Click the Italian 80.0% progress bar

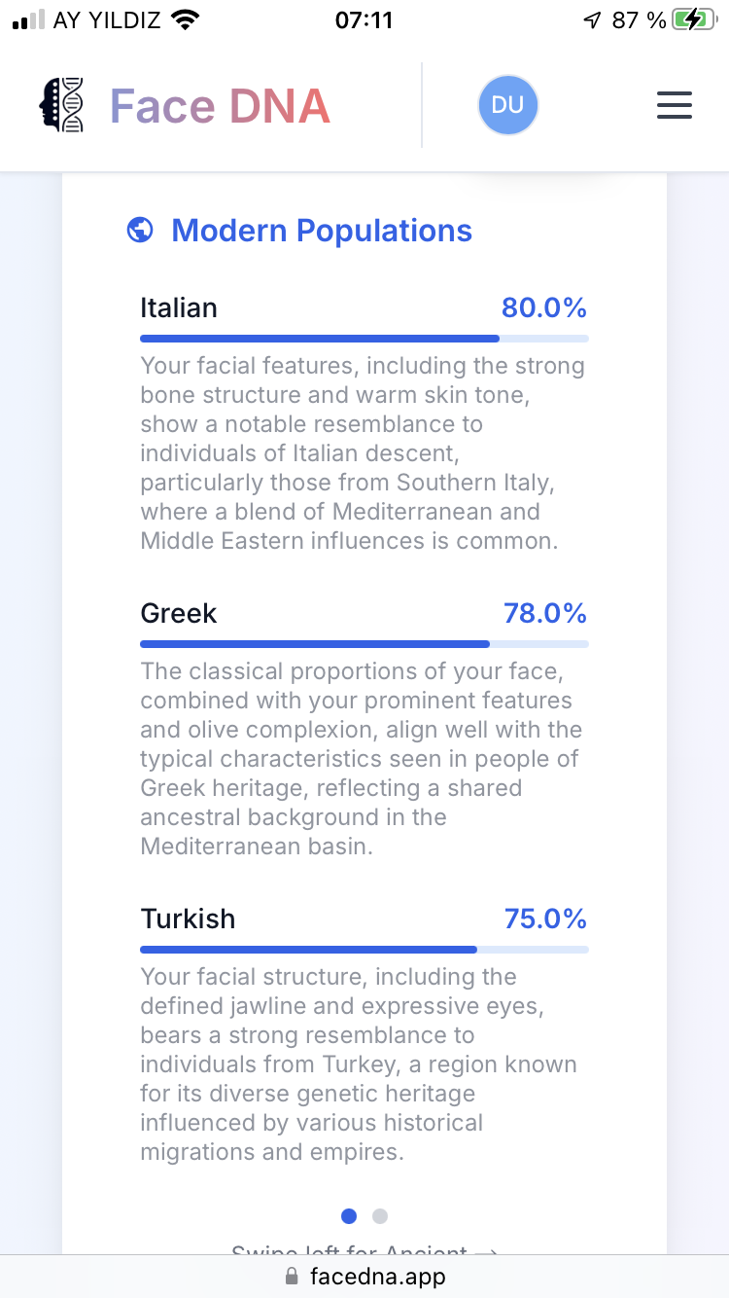(364, 339)
